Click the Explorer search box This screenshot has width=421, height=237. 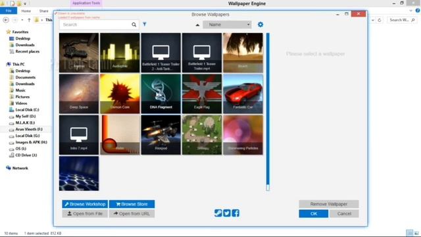pyautogui.click(x=402, y=20)
